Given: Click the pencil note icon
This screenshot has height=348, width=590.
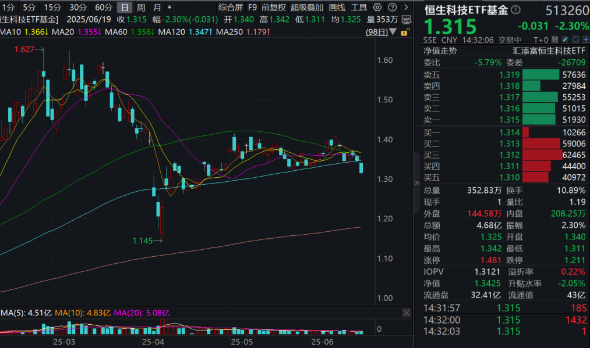Looking at the screenshot, I should 565,40.
